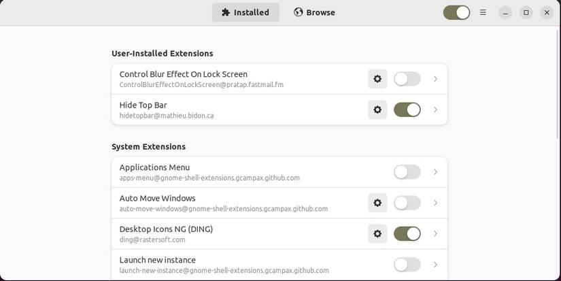Toggle the global extensions switch in header
The height and width of the screenshot is (281, 561).
coord(456,12)
